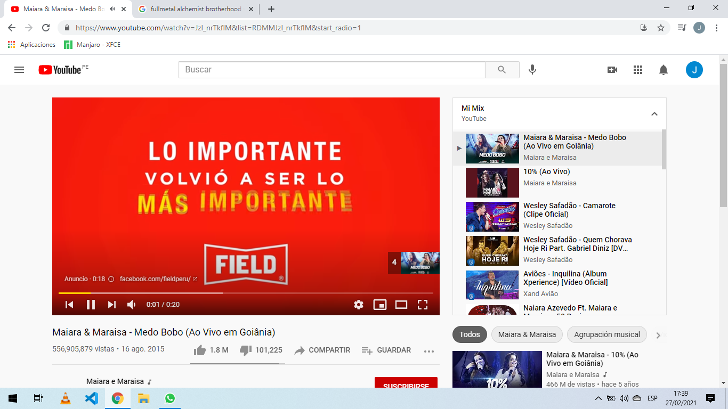The height and width of the screenshot is (409, 728).
Task: Open Maiara e Maraisa channel name
Action: tap(115, 381)
